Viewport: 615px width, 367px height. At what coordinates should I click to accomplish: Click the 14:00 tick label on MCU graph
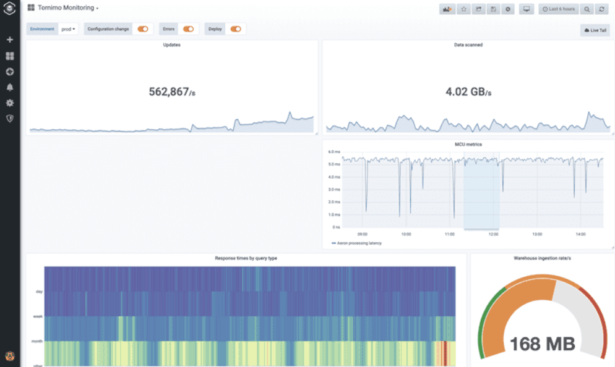pyautogui.click(x=580, y=234)
